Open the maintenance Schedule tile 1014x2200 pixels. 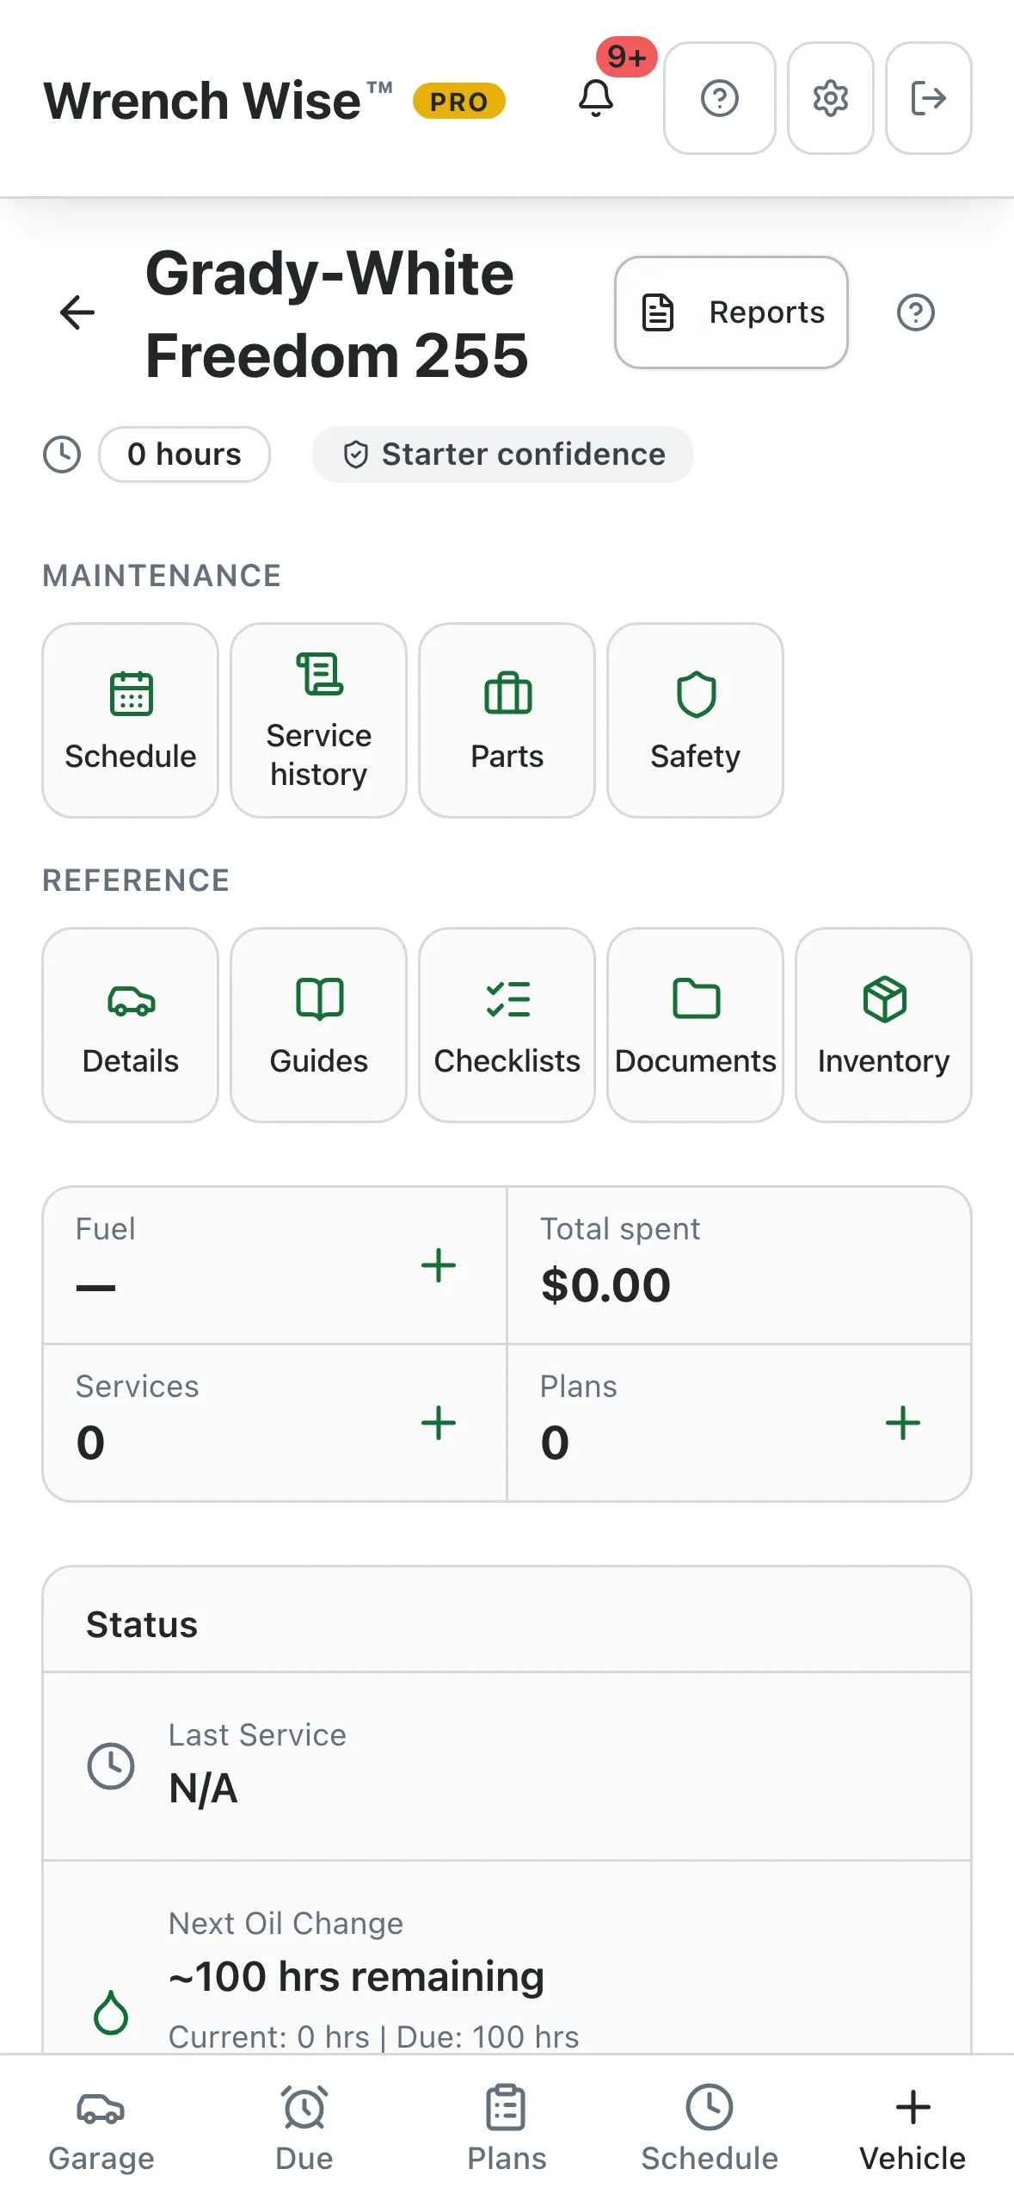[x=131, y=720]
